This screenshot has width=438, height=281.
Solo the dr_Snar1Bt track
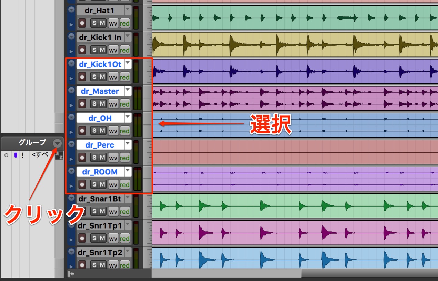tap(94, 211)
